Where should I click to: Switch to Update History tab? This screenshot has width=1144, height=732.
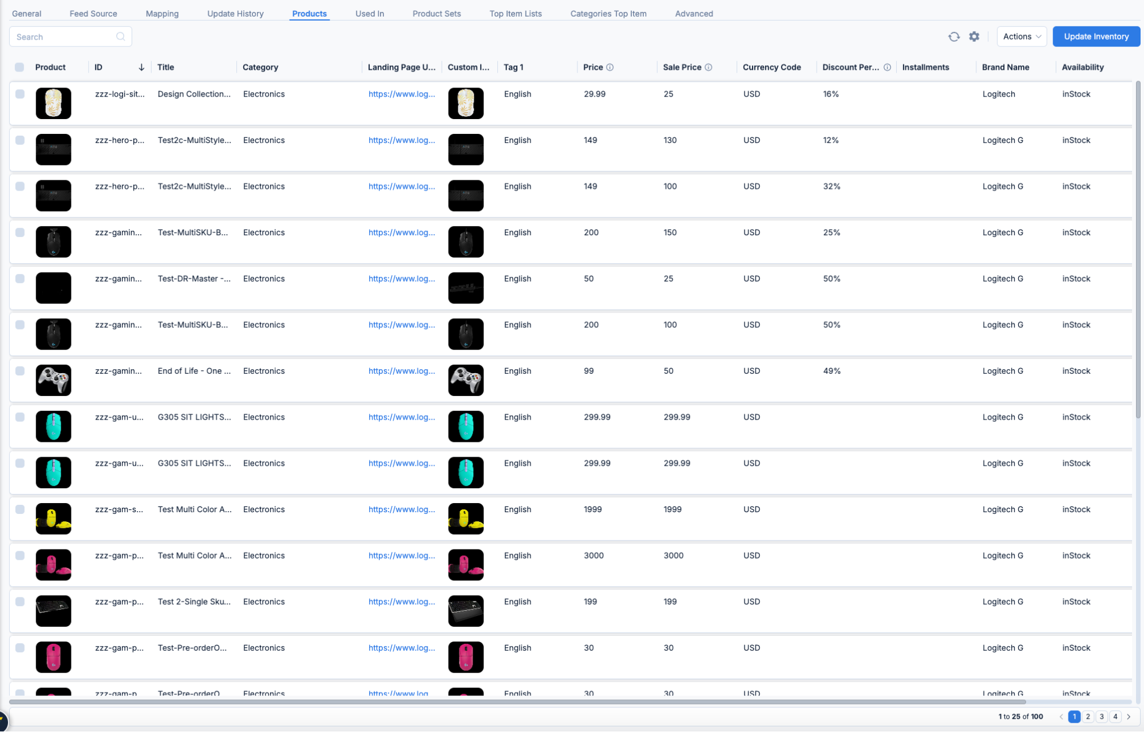coord(235,14)
